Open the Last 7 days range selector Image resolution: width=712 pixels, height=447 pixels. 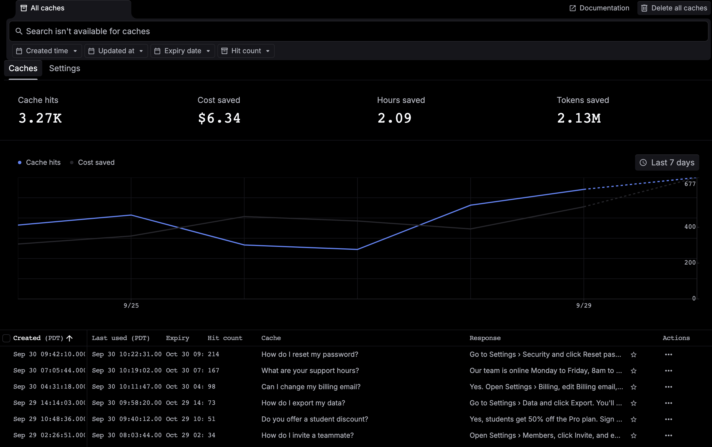pos(667,162)
